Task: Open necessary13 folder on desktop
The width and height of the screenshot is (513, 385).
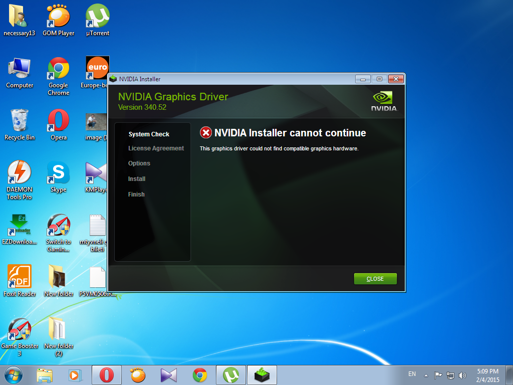Action: 20,20
